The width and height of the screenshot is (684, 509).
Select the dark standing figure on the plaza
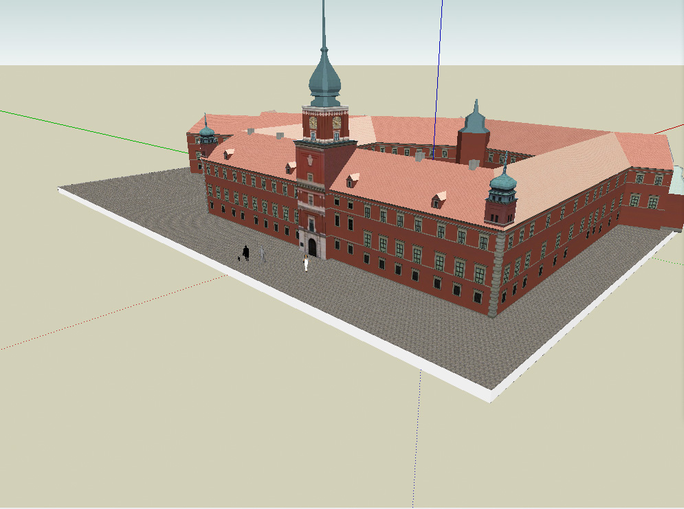246,253
